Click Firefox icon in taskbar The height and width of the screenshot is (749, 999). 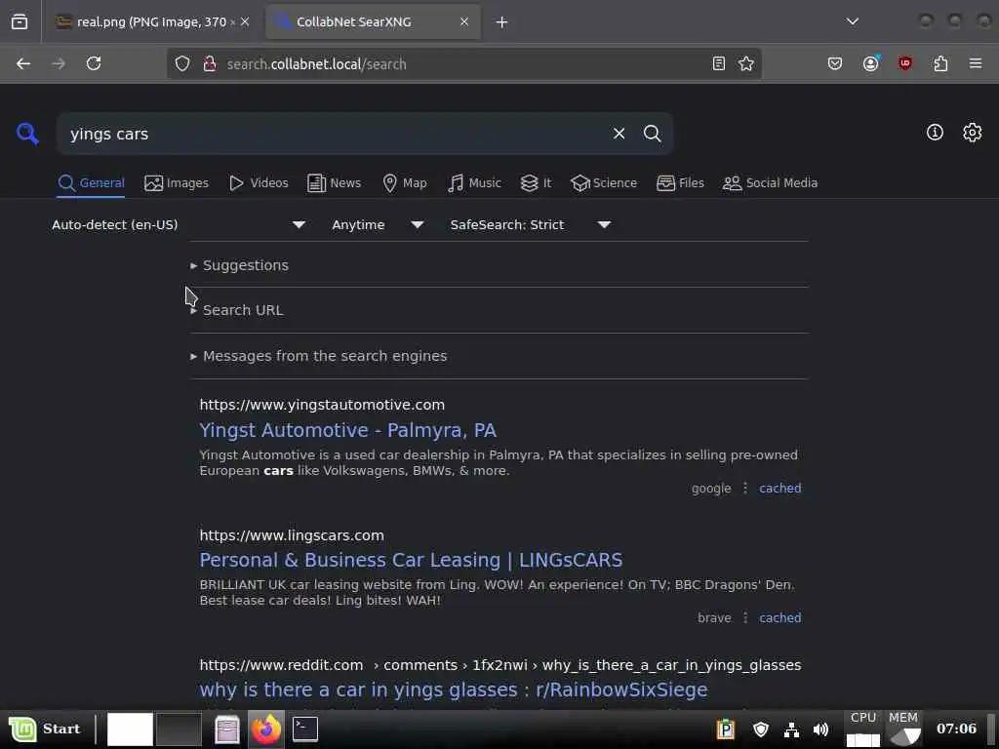coord(265,729)
